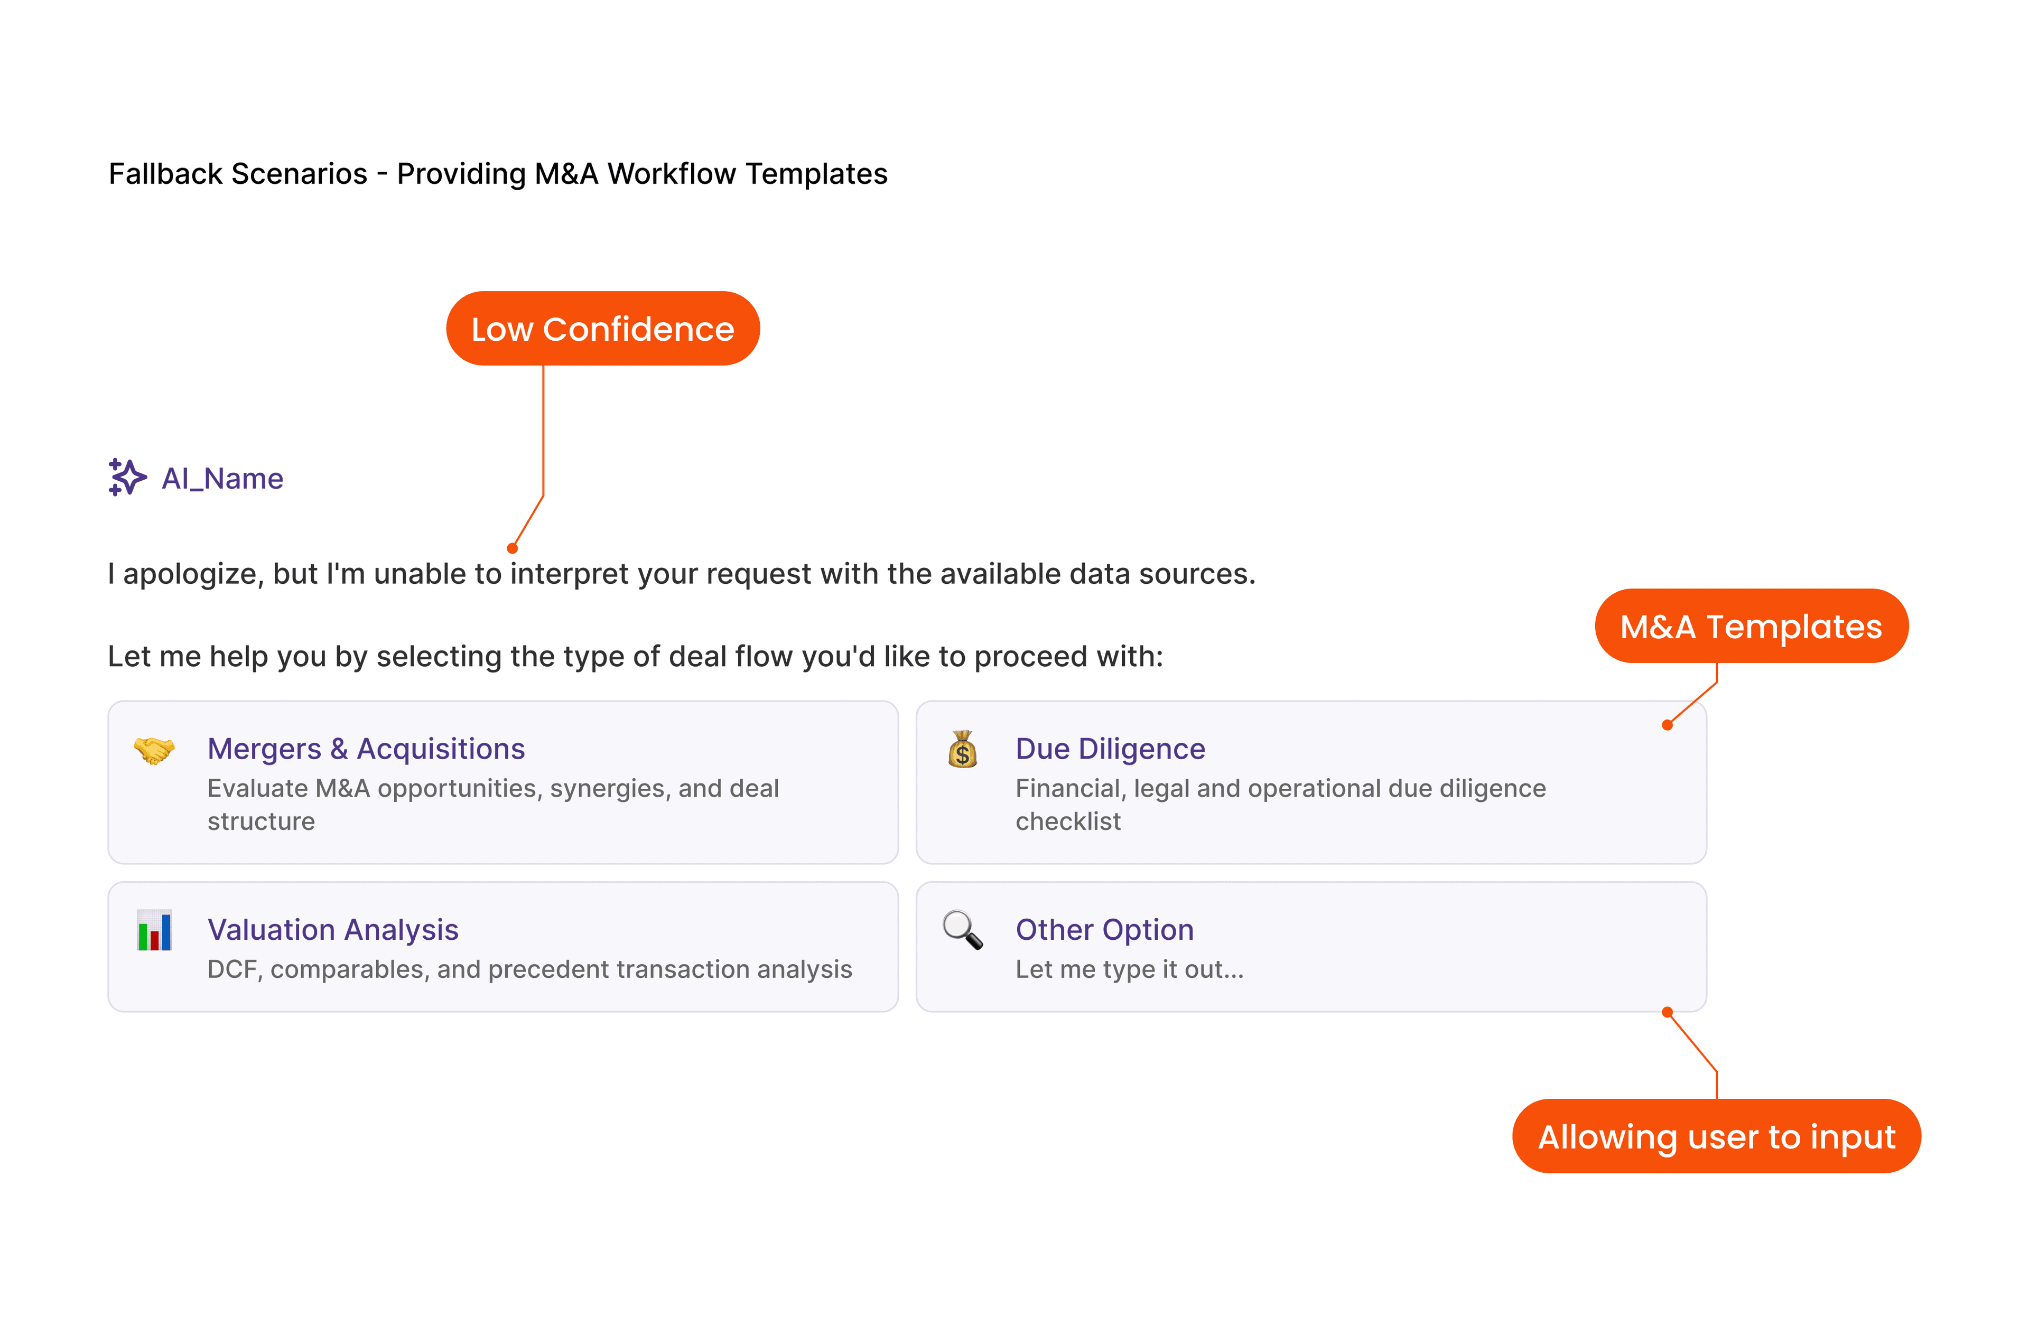Click the synergies and deal structure description

[x=493, y=805]
